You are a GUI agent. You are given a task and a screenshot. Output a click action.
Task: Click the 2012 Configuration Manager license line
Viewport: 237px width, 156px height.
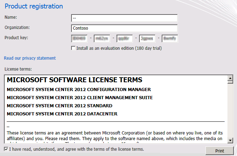point(79,90)
